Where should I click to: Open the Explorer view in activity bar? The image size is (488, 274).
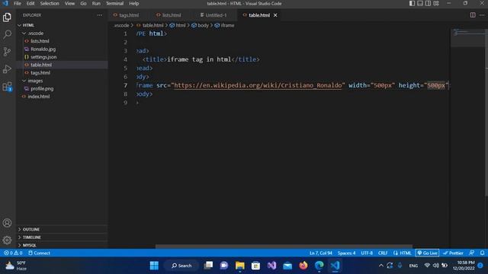click(x=7, y=17)
